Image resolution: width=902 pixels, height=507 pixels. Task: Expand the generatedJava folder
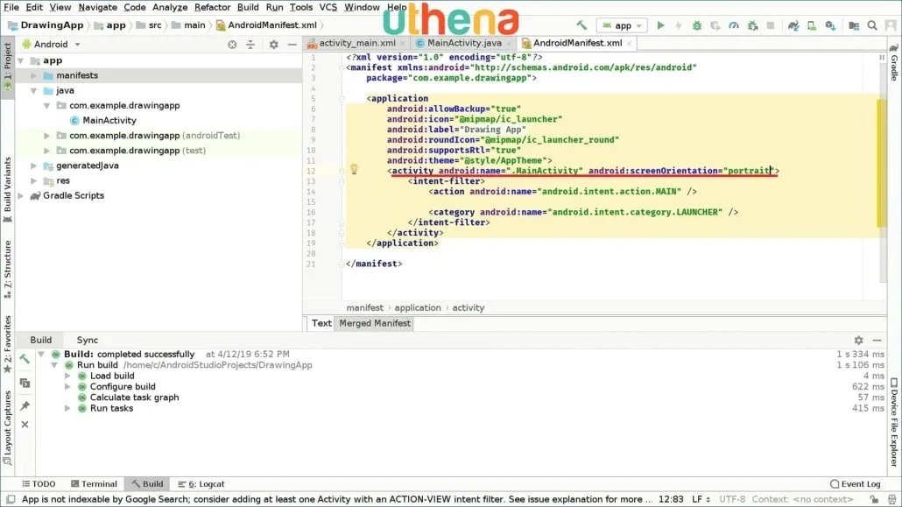point(34,165)
